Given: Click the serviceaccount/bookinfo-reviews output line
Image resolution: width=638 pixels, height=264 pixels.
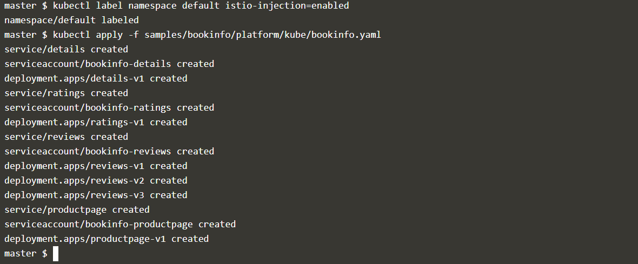Looking at the screenshot, I should pyautogui.click(x=109, y=151).
